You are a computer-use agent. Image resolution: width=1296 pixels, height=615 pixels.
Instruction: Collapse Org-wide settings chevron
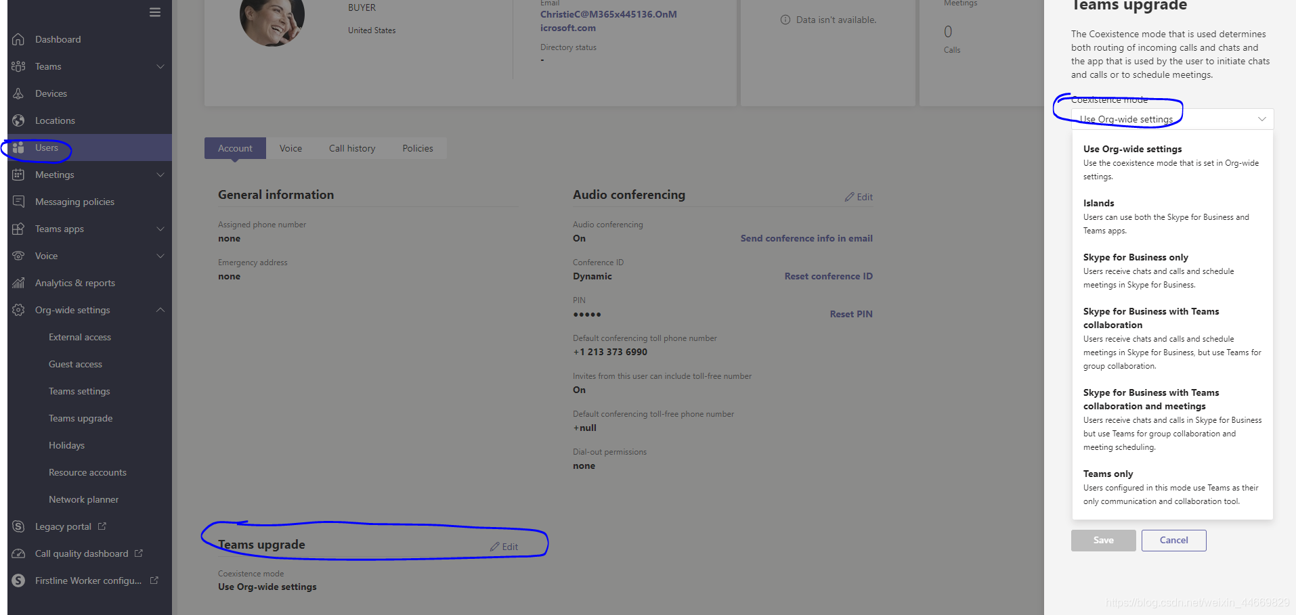pos(160,310)
